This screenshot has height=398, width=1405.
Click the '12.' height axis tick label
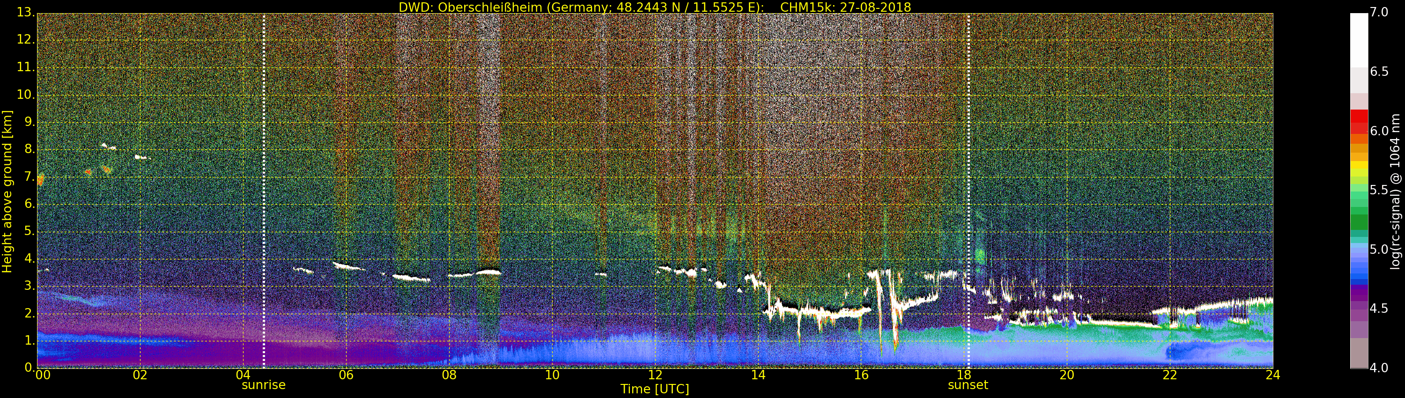click(26, 40)
